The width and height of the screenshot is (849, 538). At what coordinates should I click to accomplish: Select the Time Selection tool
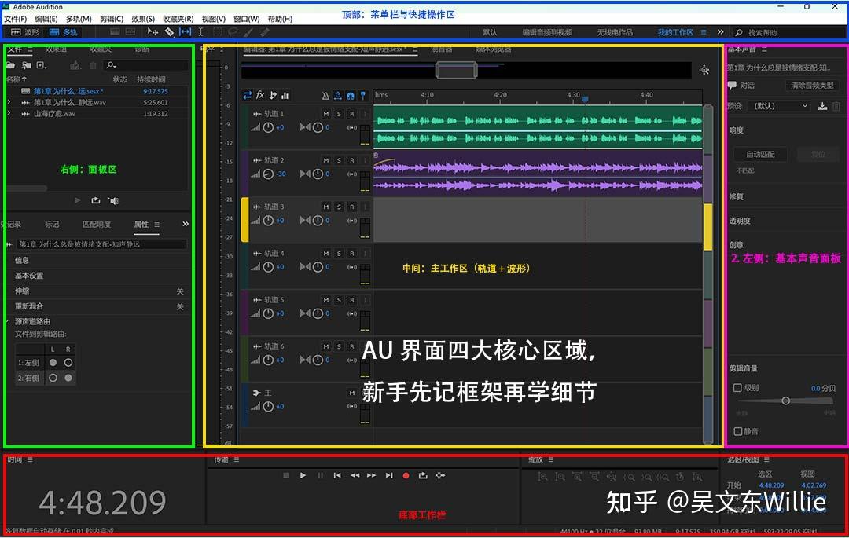coord(200,32)
